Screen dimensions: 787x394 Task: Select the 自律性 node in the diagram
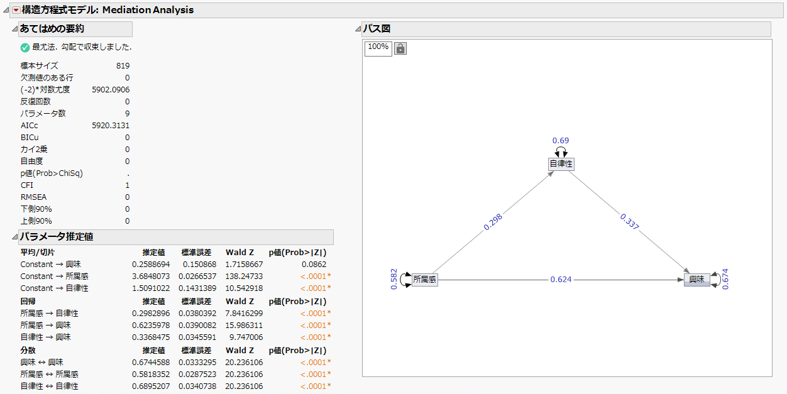coord(561,163)
